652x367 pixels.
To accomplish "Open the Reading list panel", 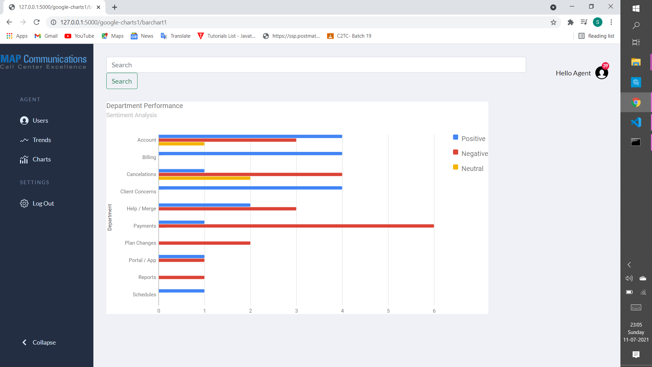I will click(x=597, y=36).
